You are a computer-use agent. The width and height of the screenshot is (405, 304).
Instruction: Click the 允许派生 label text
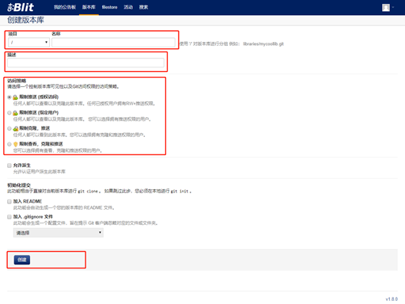point(22,165)
